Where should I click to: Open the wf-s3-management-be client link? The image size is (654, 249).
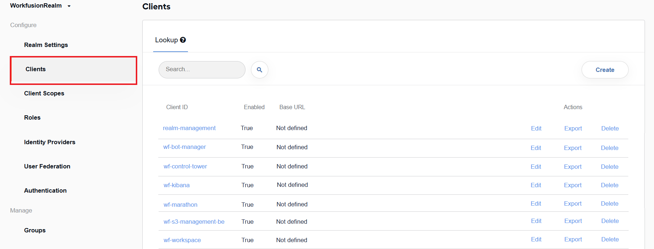pos(194,222)
